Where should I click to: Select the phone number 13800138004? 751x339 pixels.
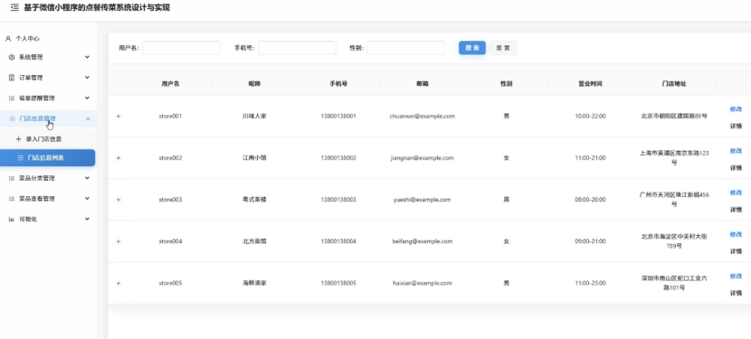pyautogui.click(x=338, y=241)
